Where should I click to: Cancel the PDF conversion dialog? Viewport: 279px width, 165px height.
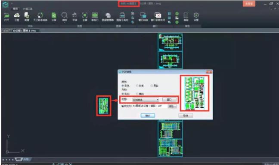click(186, 116)
